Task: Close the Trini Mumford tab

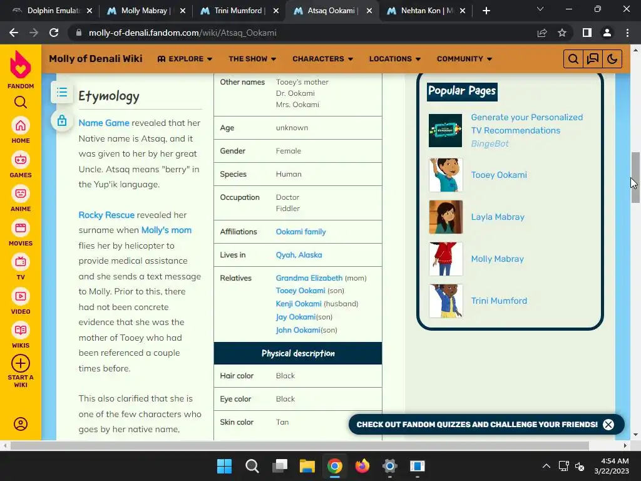Action: point(276,11)
